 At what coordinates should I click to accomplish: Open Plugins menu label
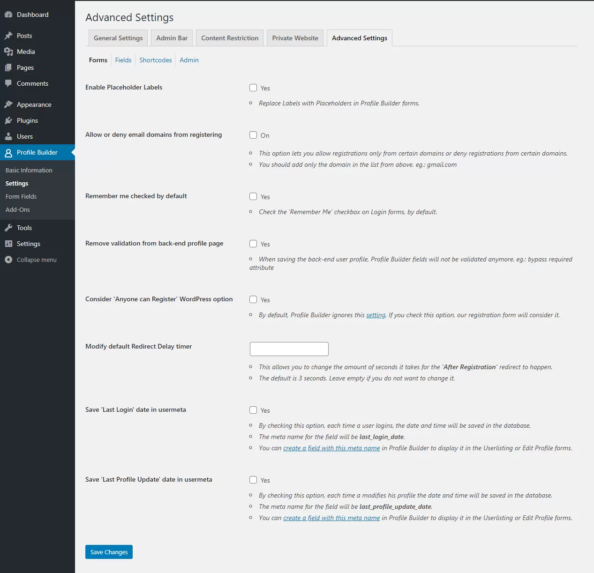(x=27, y=120)
